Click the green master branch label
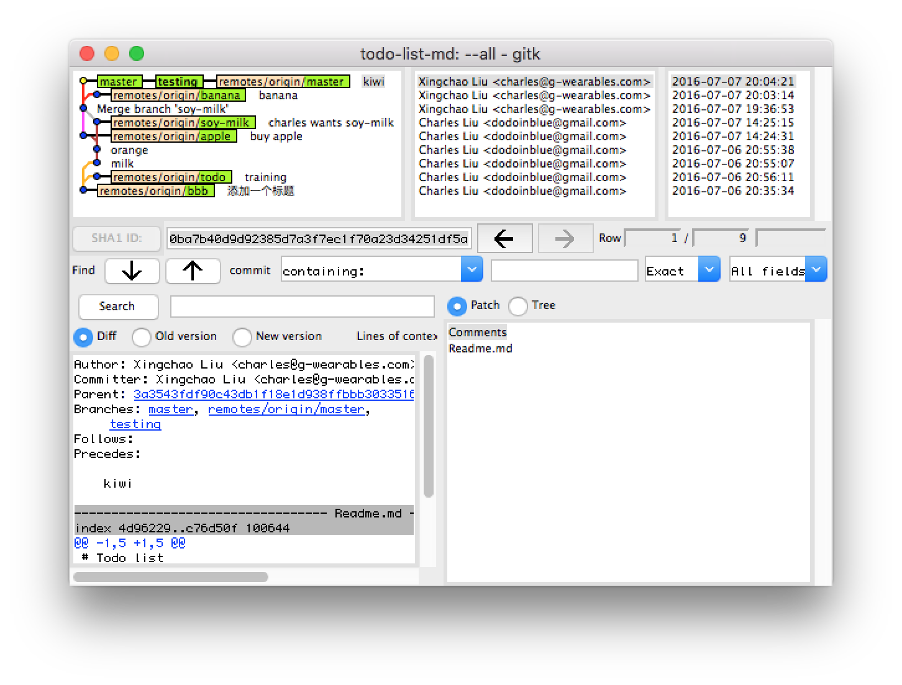902x685 pixels. 119,82
